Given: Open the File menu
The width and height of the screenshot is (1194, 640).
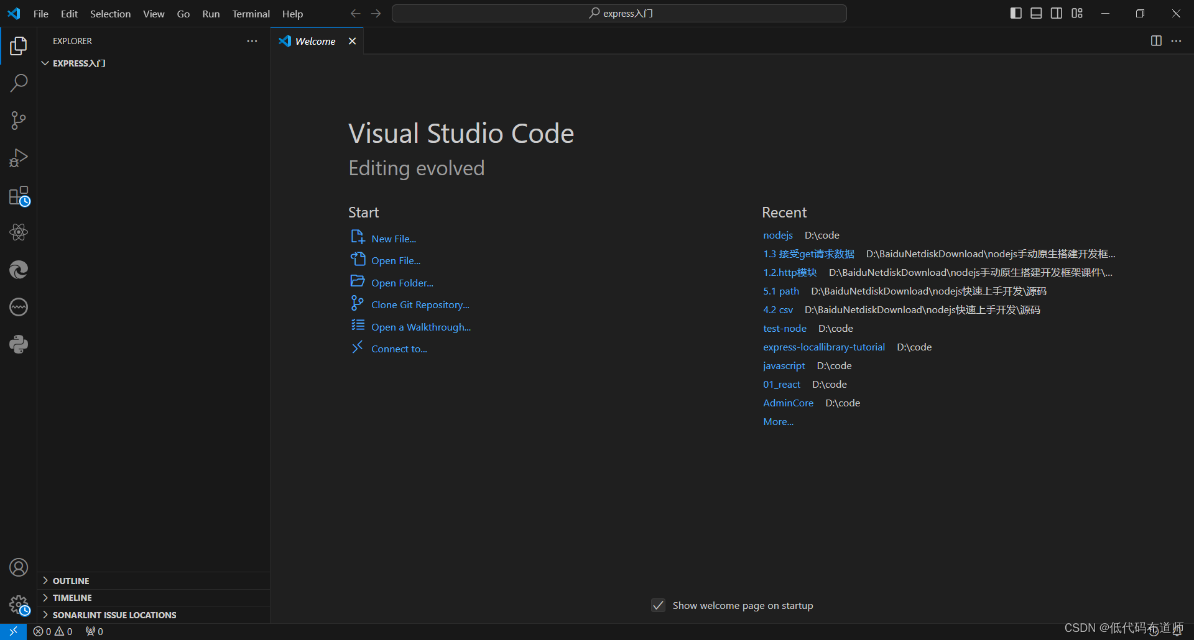Looking at the screenshot, I should coord(41,14).
